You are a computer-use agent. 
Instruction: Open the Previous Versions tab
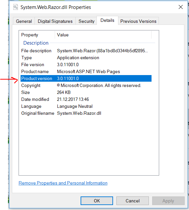138,21
